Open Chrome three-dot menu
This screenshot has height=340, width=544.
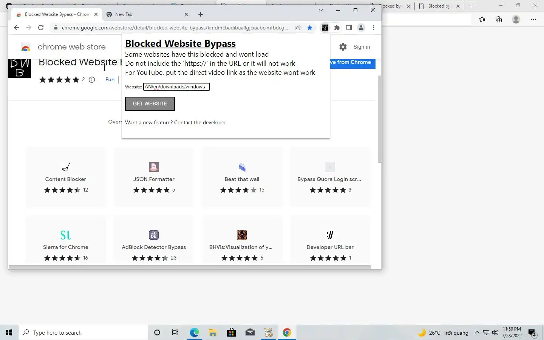pos(373,28)
